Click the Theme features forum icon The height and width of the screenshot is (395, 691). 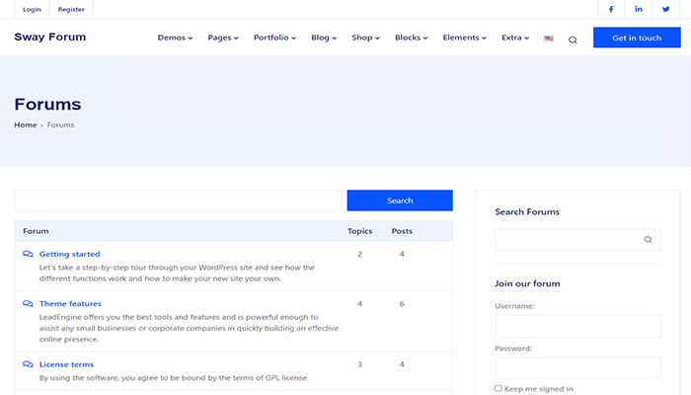click(x=28, y=303)
